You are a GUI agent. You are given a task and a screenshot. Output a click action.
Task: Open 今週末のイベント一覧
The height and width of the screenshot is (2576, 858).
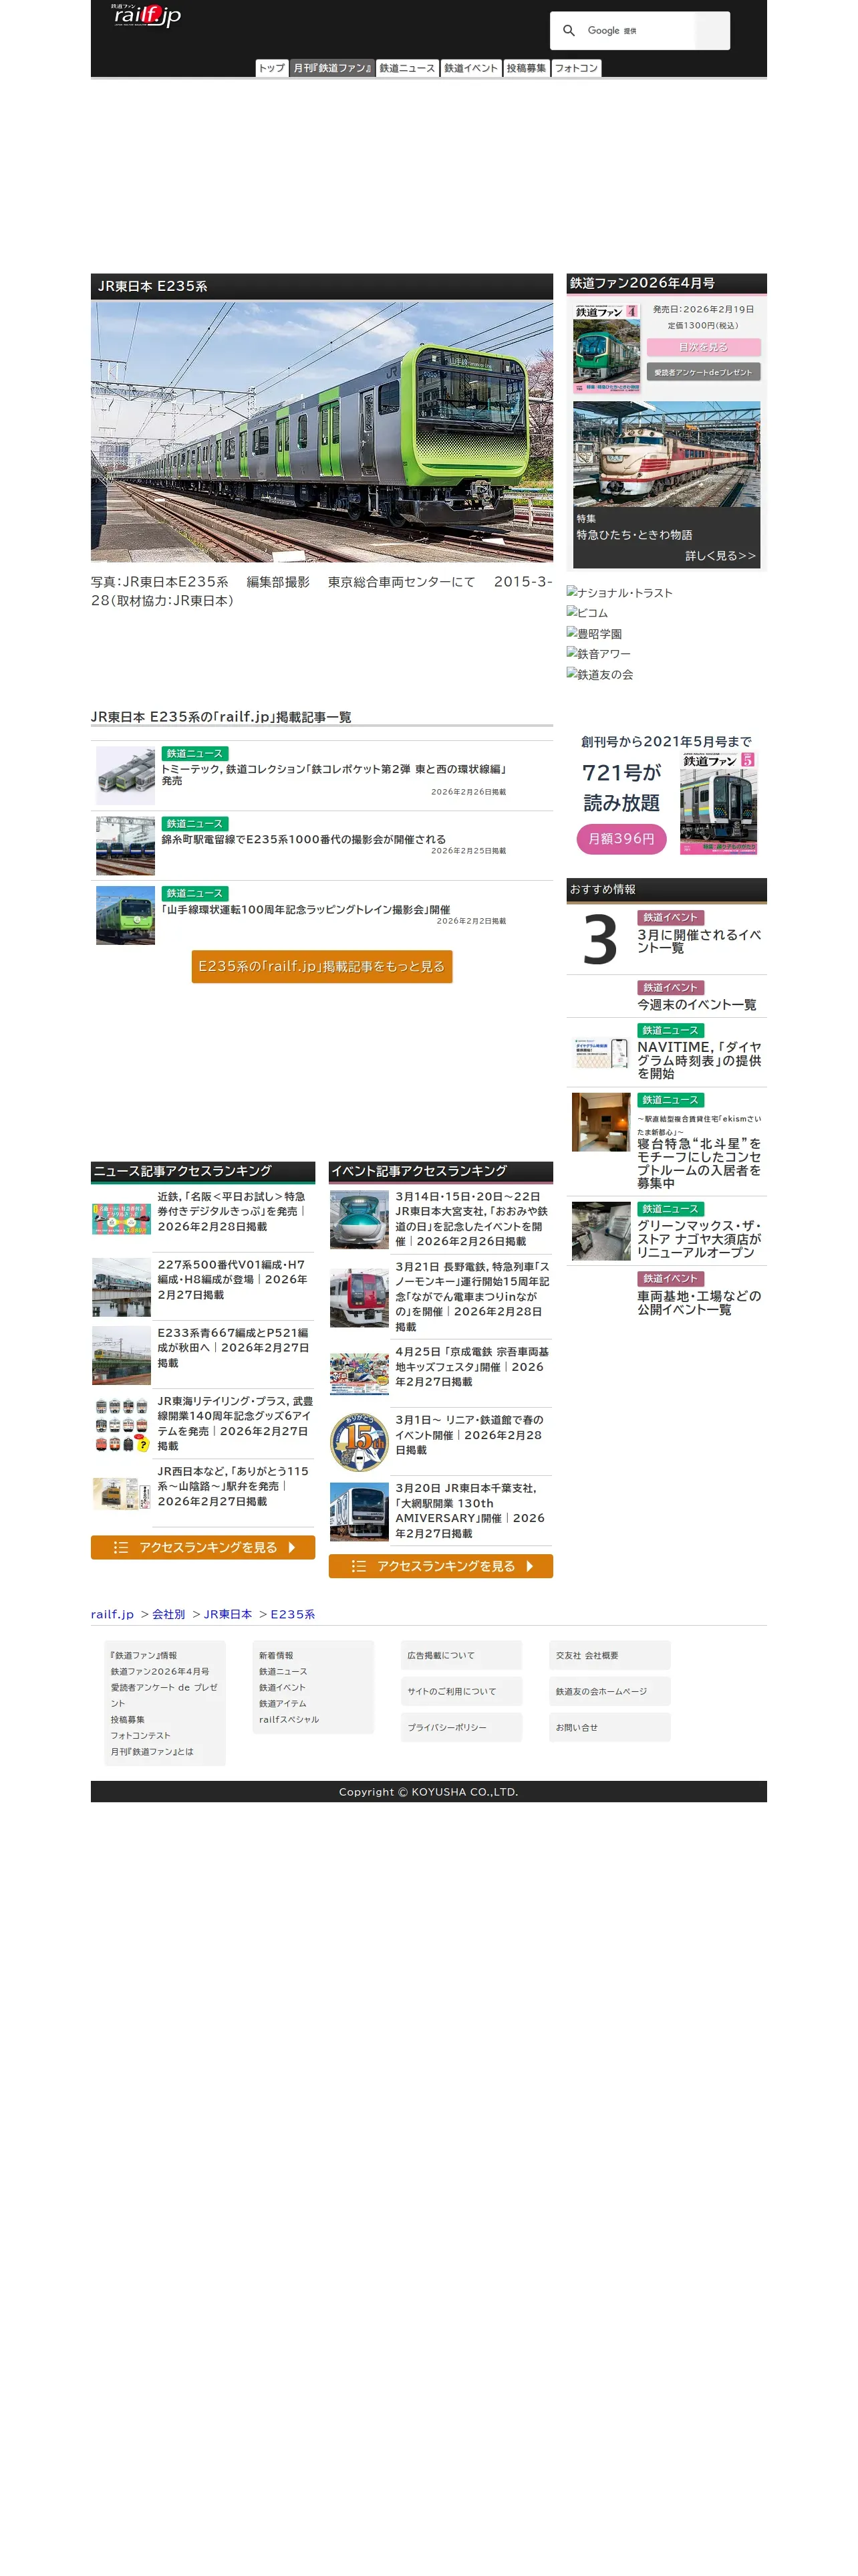tap(696, 1005)
